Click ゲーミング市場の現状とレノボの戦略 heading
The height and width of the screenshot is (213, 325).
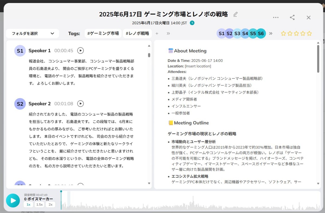[x=202, y=134]
